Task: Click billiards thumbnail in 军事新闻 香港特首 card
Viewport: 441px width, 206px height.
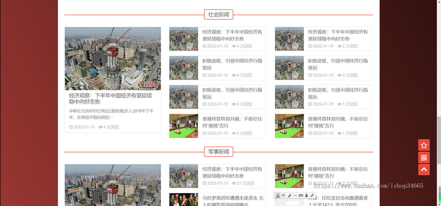Action: click(x=289, y=176)
